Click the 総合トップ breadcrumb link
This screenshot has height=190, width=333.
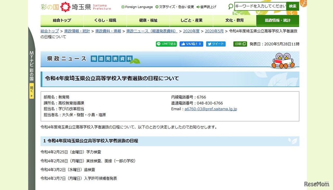pyautogui.click(x=49, y=31)
